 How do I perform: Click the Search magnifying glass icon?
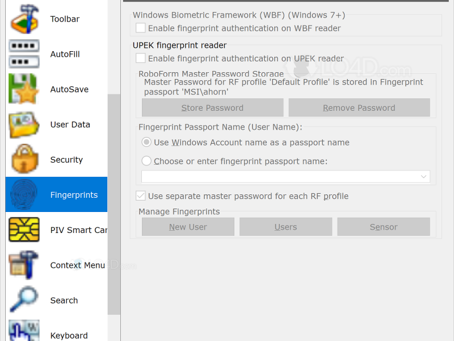(x=24, y=300)
